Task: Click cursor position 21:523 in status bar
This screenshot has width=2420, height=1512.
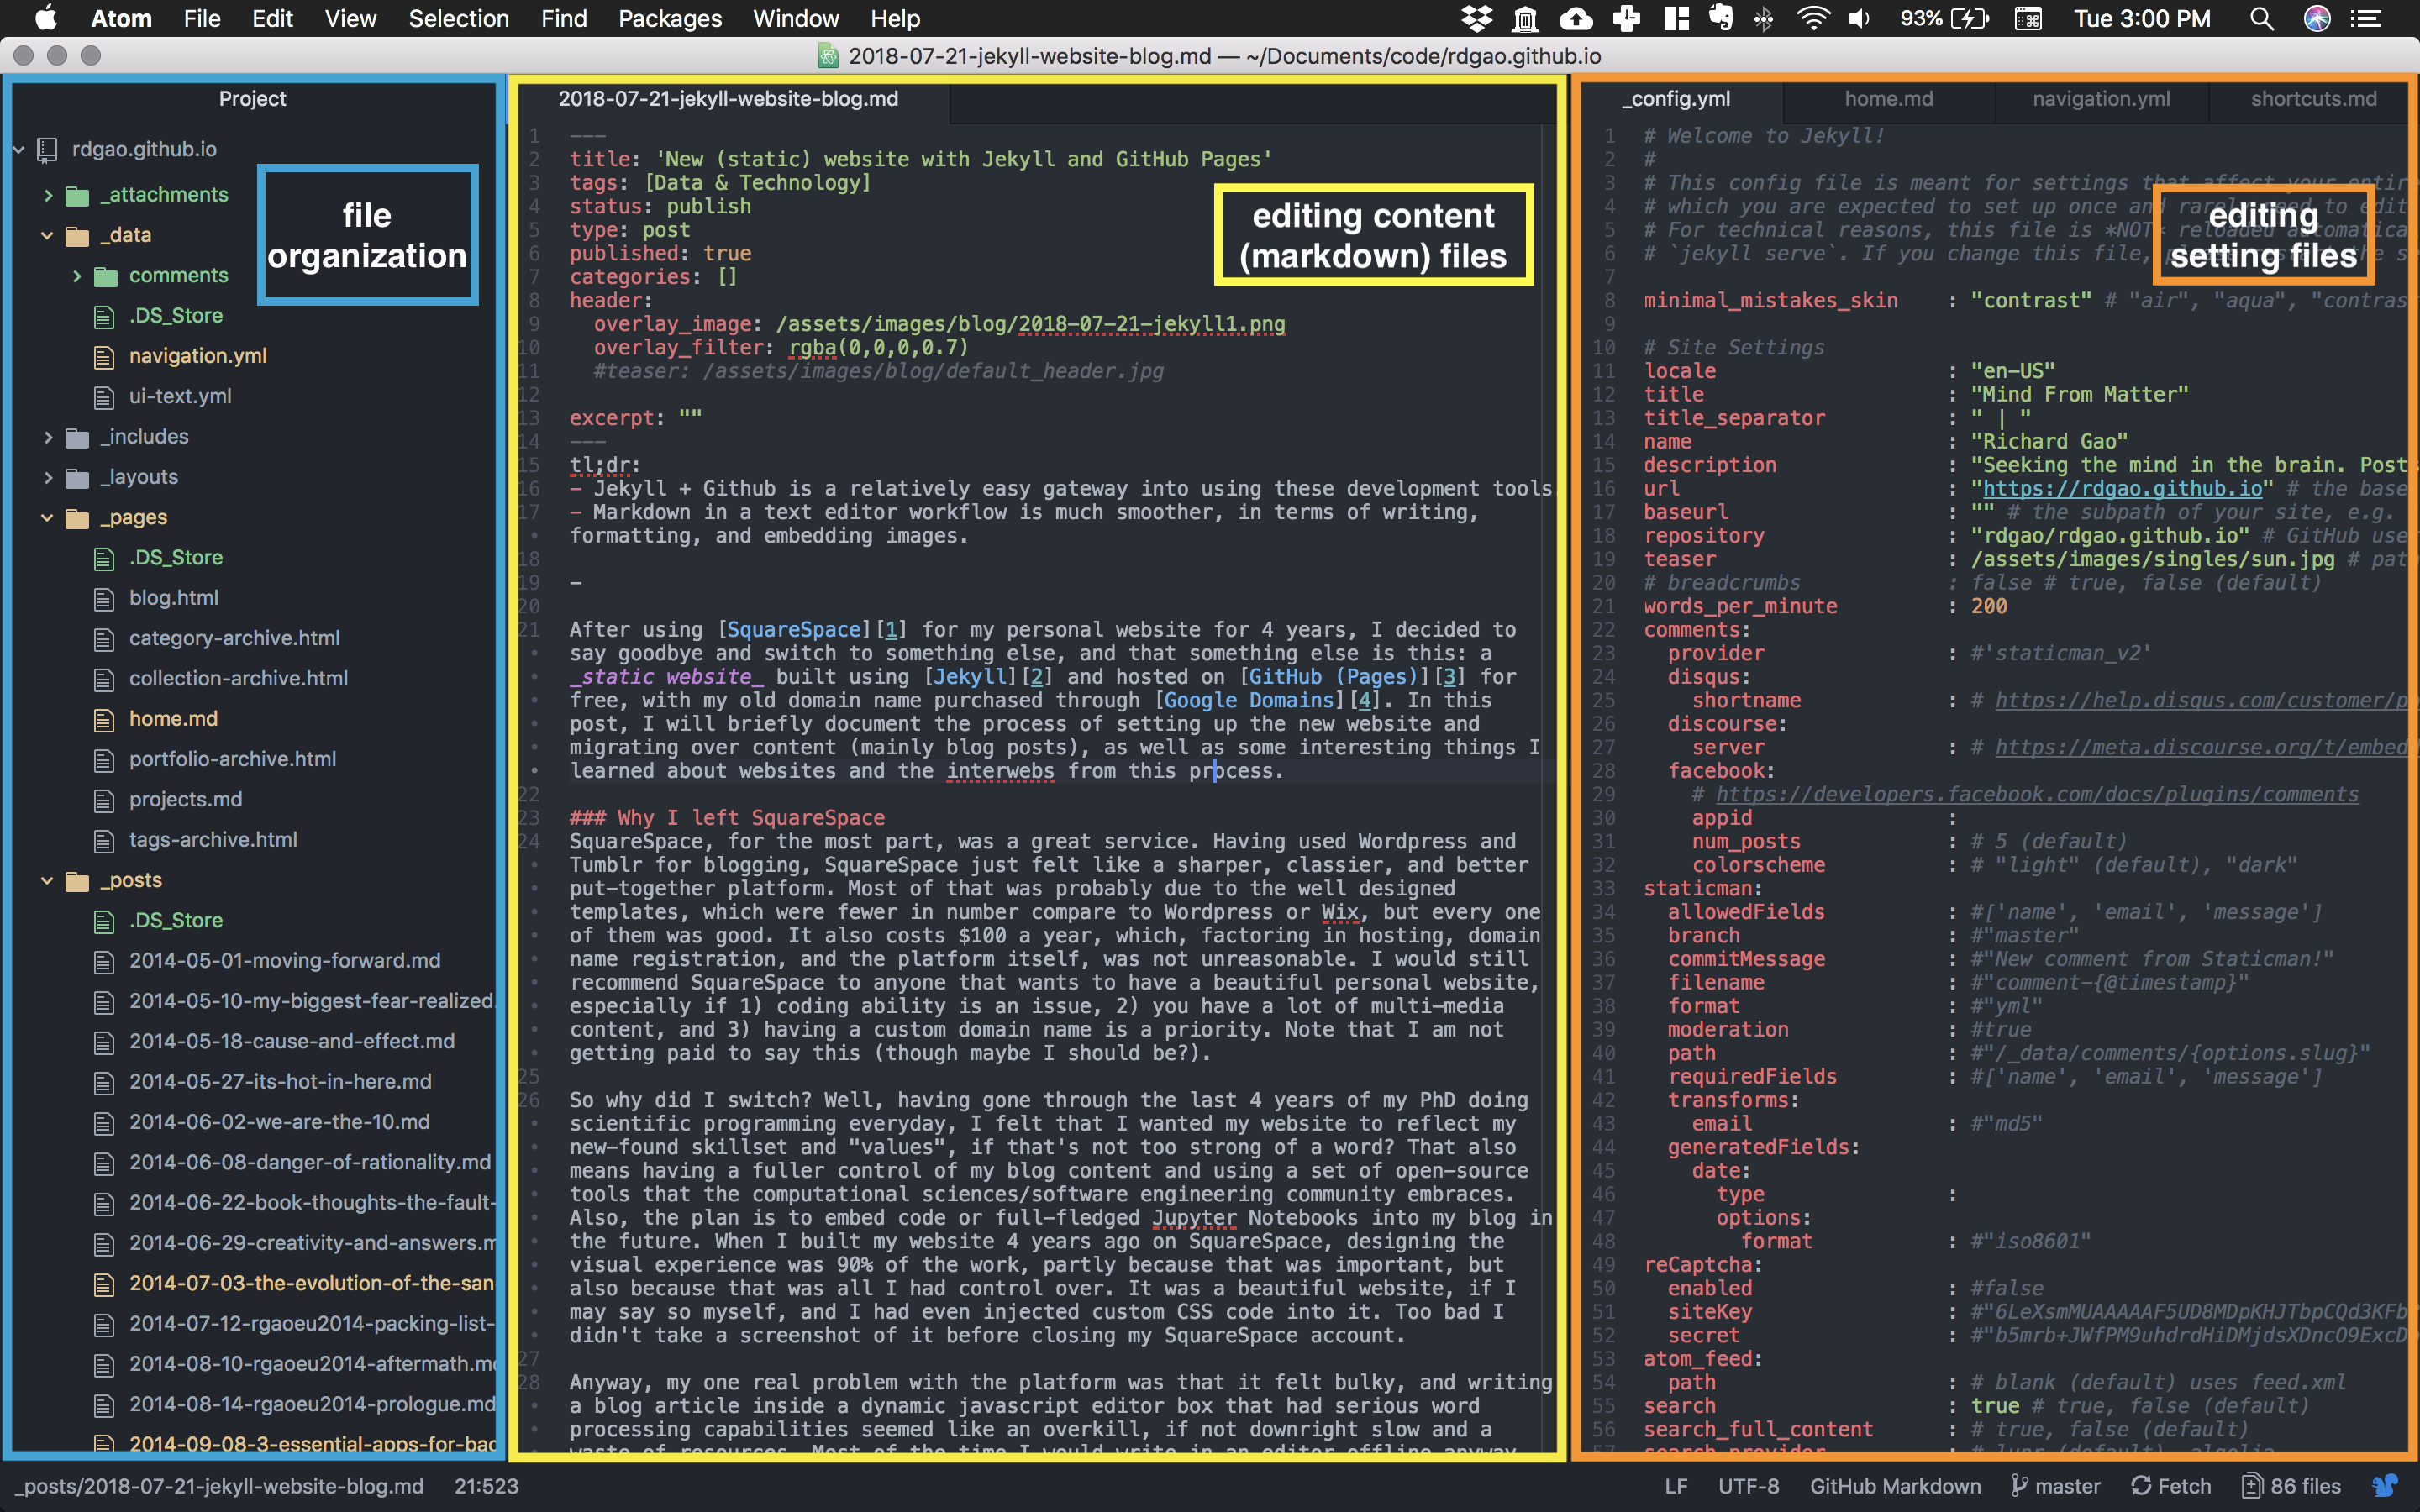Action: [486, 1486]
